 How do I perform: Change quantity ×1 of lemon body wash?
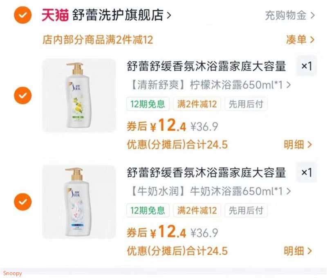307,66
